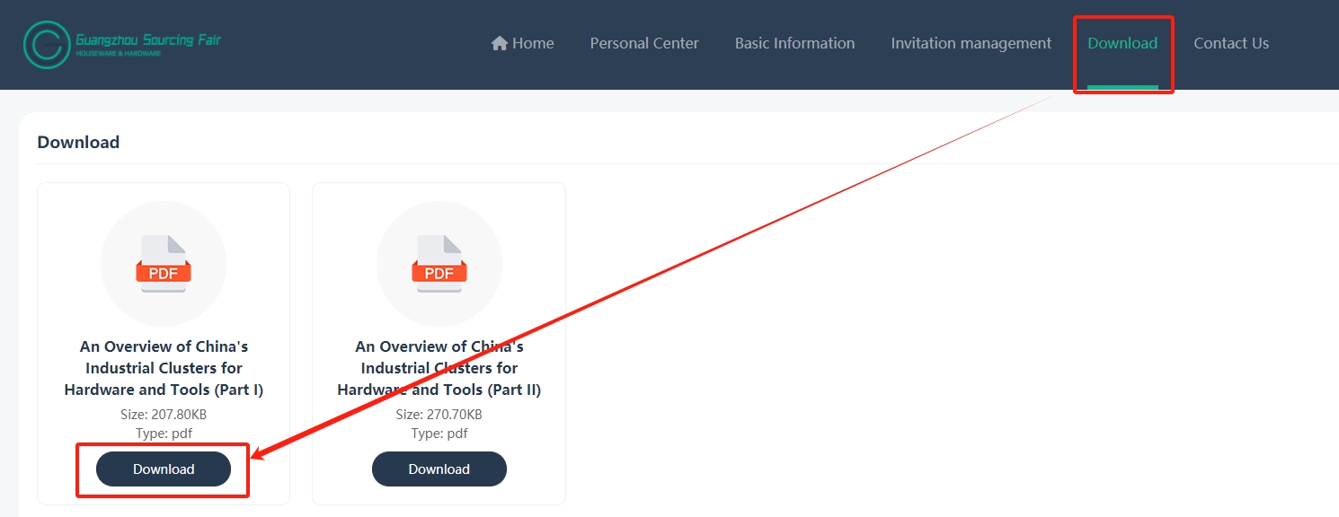Click the circular Guangzhou Sourcing Fair logo icon

point(47,44)
